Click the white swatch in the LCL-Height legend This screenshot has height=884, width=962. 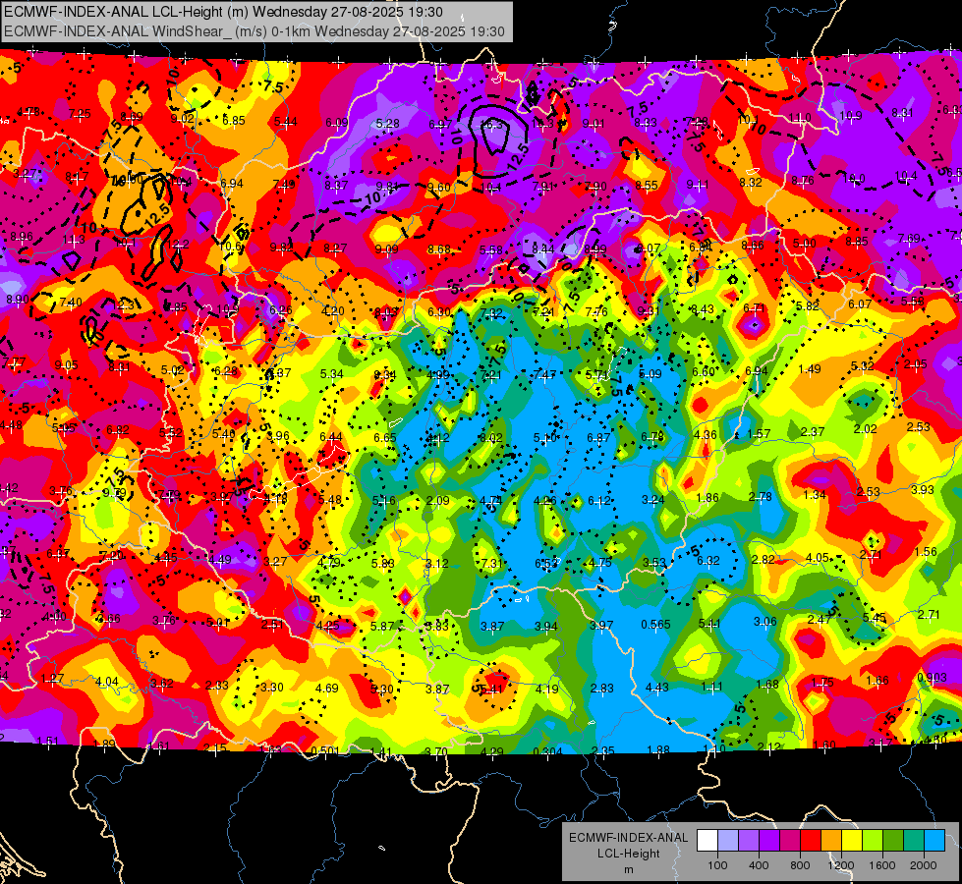707,841
